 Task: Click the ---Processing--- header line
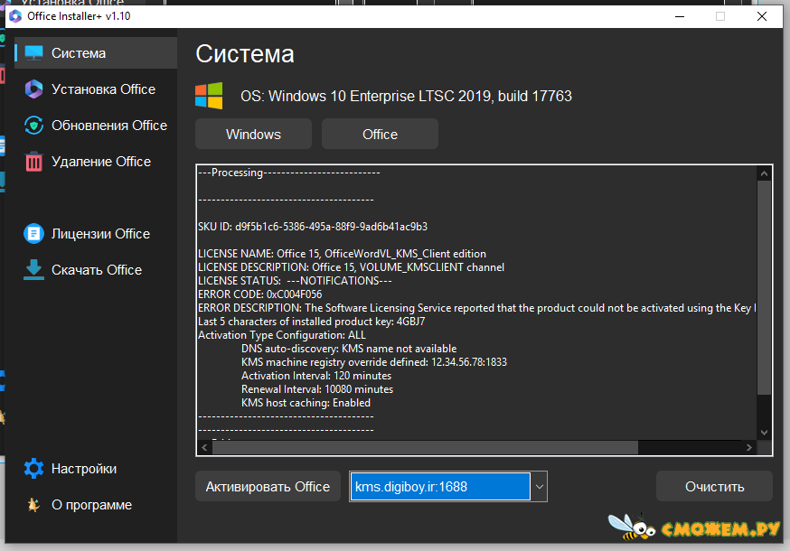(289, 173)
